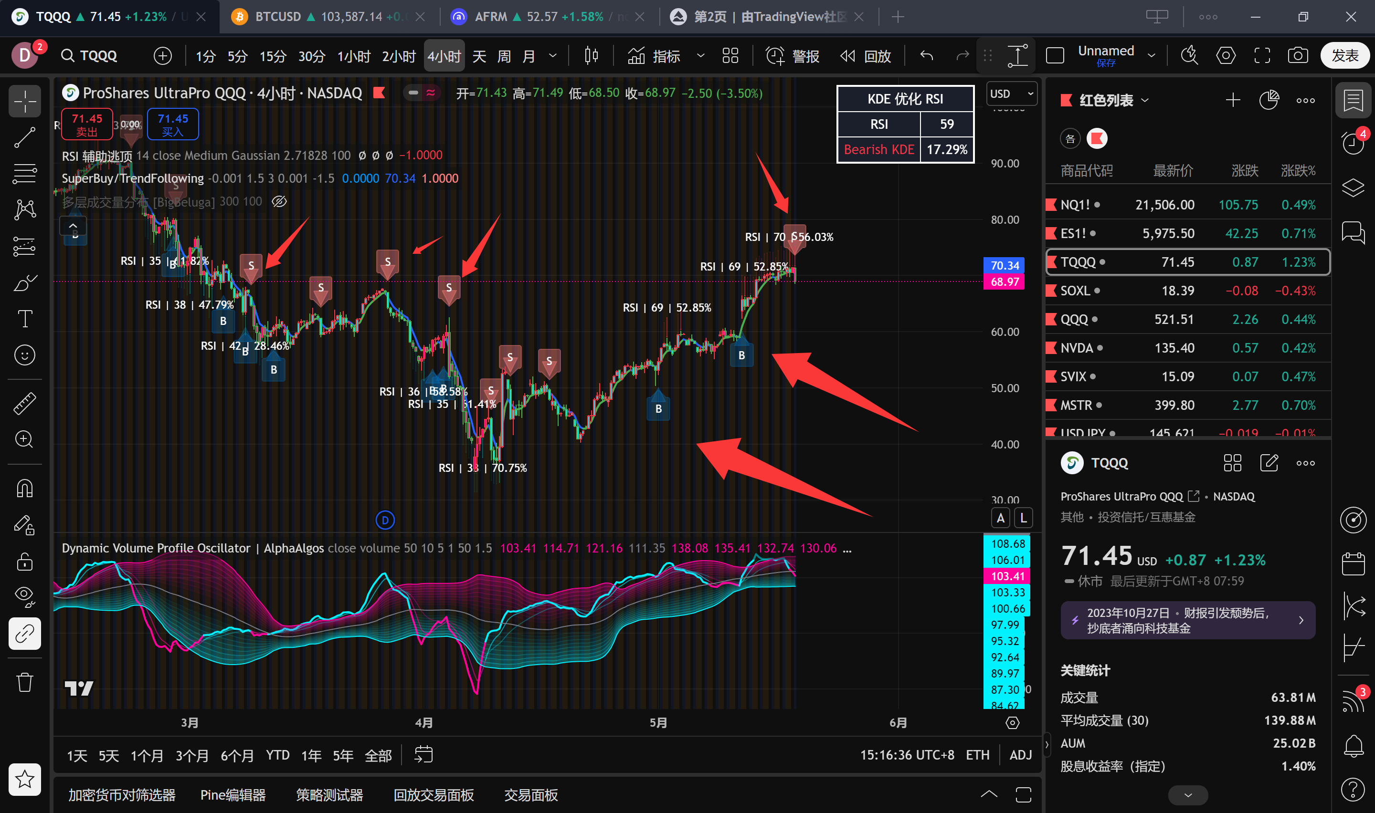Screen dimensions: 1375x813
Task: Open the alerts clock panel
Action: click(x=1353, y=143)
